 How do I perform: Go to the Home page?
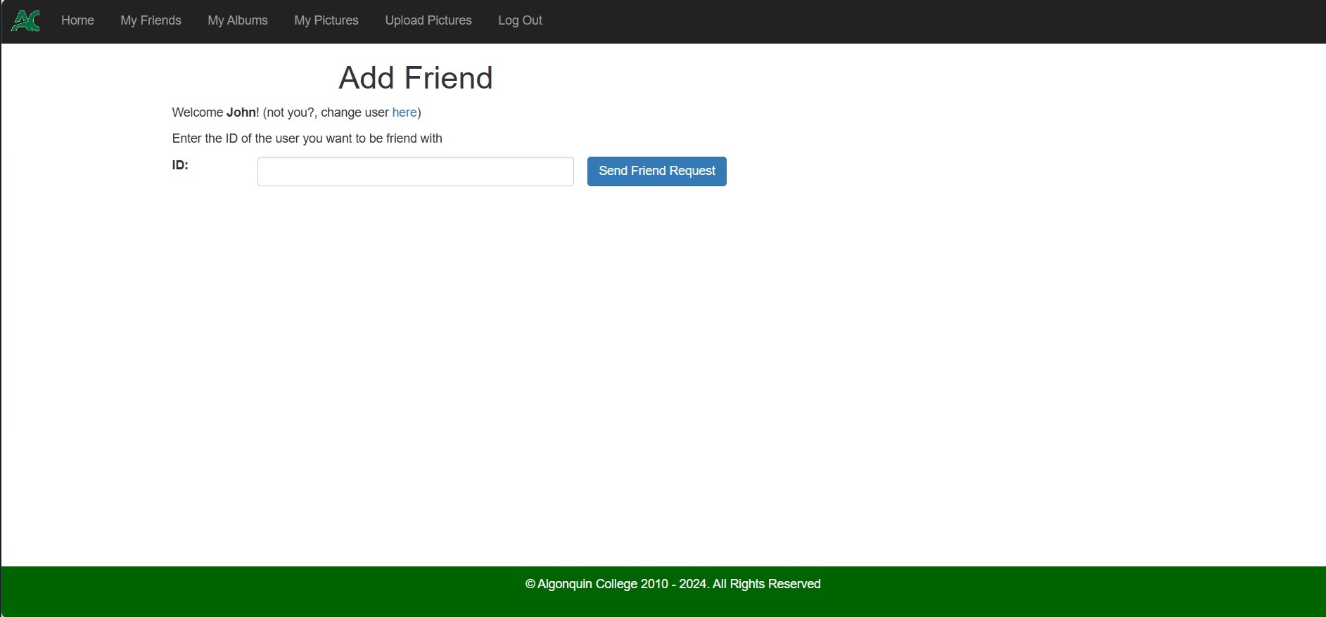click(77, 21)
